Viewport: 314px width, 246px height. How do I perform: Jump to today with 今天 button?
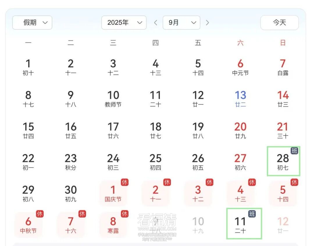[x=279, y=23]
